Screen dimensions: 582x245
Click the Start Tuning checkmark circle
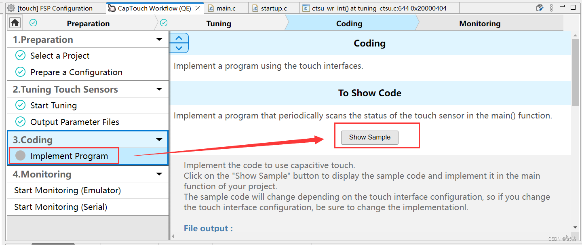pos(20,105)
